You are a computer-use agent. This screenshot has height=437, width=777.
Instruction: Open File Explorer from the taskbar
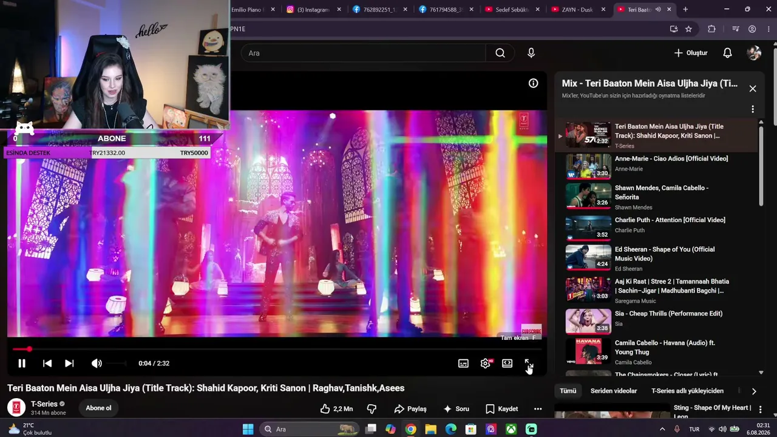click(x=431, y=429)
